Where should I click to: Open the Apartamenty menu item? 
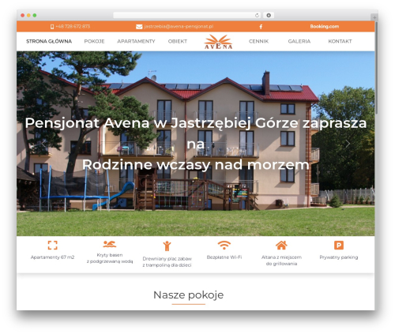[136, 41]
